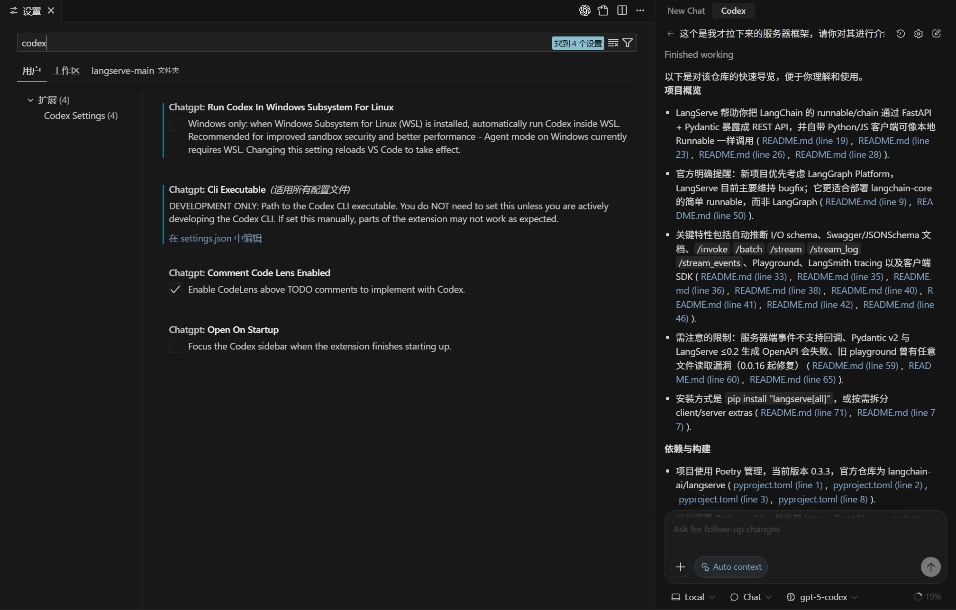Image resolution: width=956 pixels, height=610 pixels.
Task: Click the filter icon in the settings search bar
Action: [x=627, y=43]
